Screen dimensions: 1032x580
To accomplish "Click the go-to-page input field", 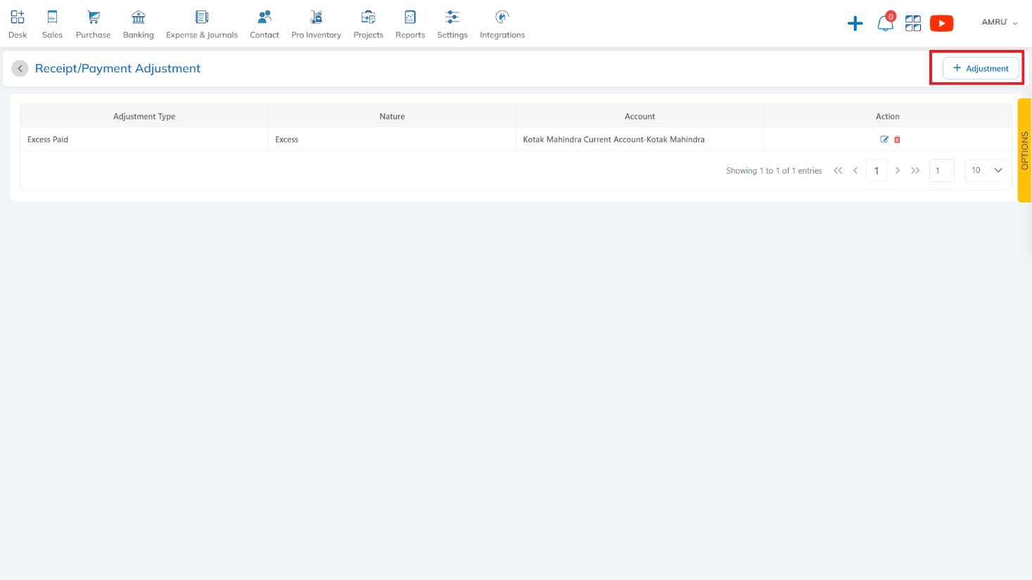I will (941, 170).
